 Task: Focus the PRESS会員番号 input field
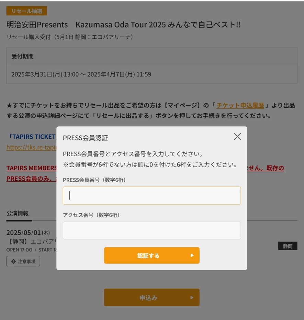[x=151, y=195]
